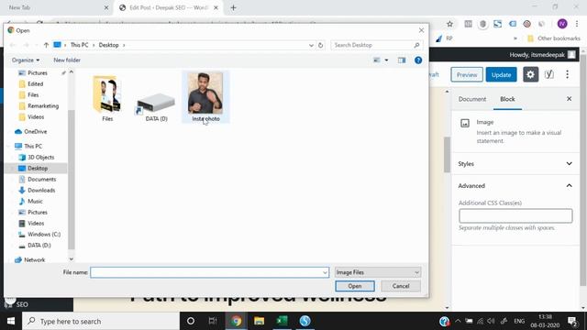The image size is (587, 330).
Task: Click the Search Desktop field
Action: [376, 45]
